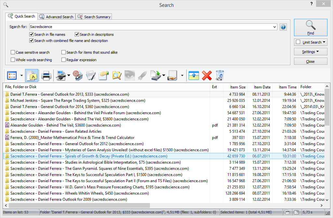
Task: Open the Search for drop-down list
Action: pyautogui.click(x=275, y=27)
